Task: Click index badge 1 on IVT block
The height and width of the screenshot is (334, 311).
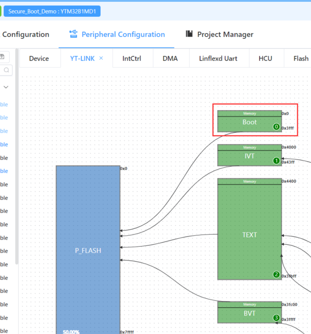Action: click(x=276, y=161)
